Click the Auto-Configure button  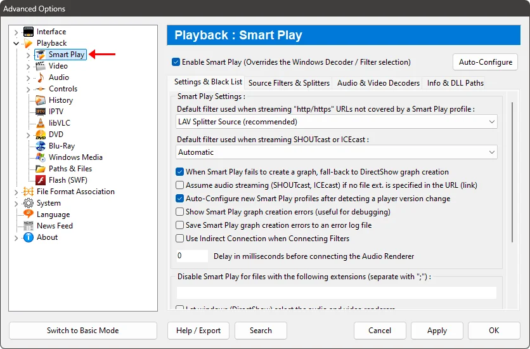point(486,62)
